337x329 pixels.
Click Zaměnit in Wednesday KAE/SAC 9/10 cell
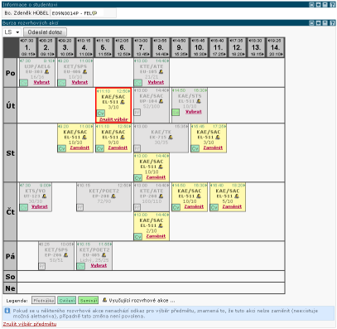(118, 148)
